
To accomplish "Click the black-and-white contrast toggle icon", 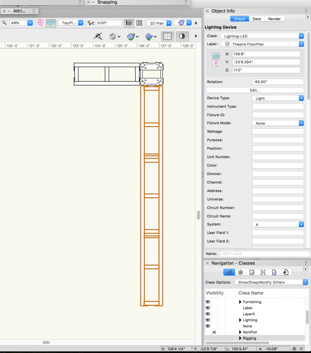I will (x=182, y=36).
